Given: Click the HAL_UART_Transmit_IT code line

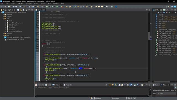Looking at the screenshot, I should click(71, 68).
